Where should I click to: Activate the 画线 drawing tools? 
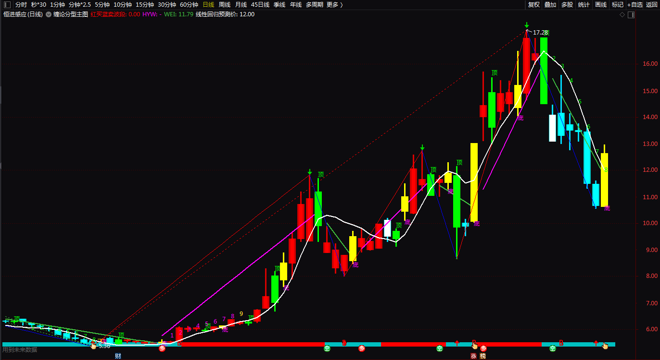(x=601, y=5)
